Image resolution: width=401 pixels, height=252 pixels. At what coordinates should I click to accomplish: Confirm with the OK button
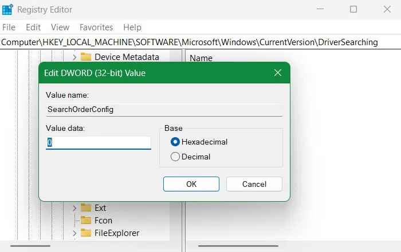pos(191,184)
